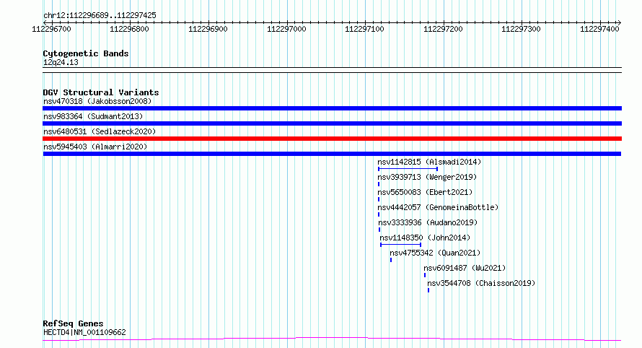
Task: Open the nsv983364 (Sudmant2013) variant label
Action: [93, 116]
